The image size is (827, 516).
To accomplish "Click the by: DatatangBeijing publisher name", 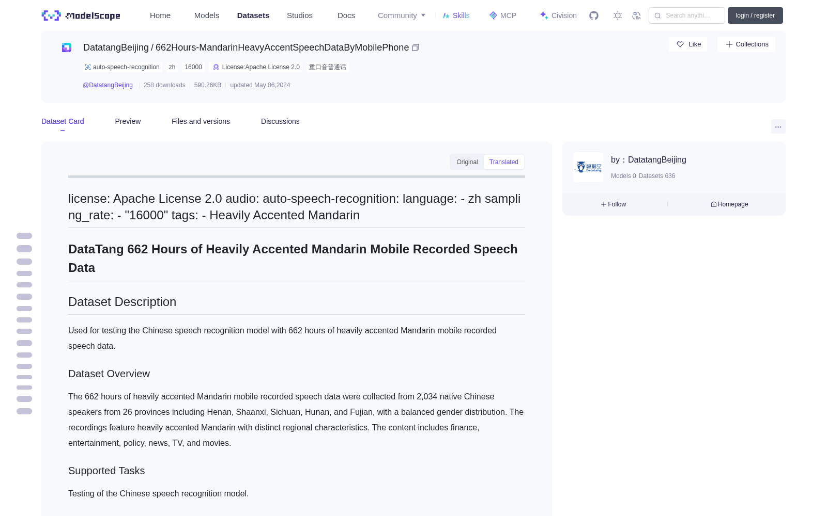I will 649,160.
